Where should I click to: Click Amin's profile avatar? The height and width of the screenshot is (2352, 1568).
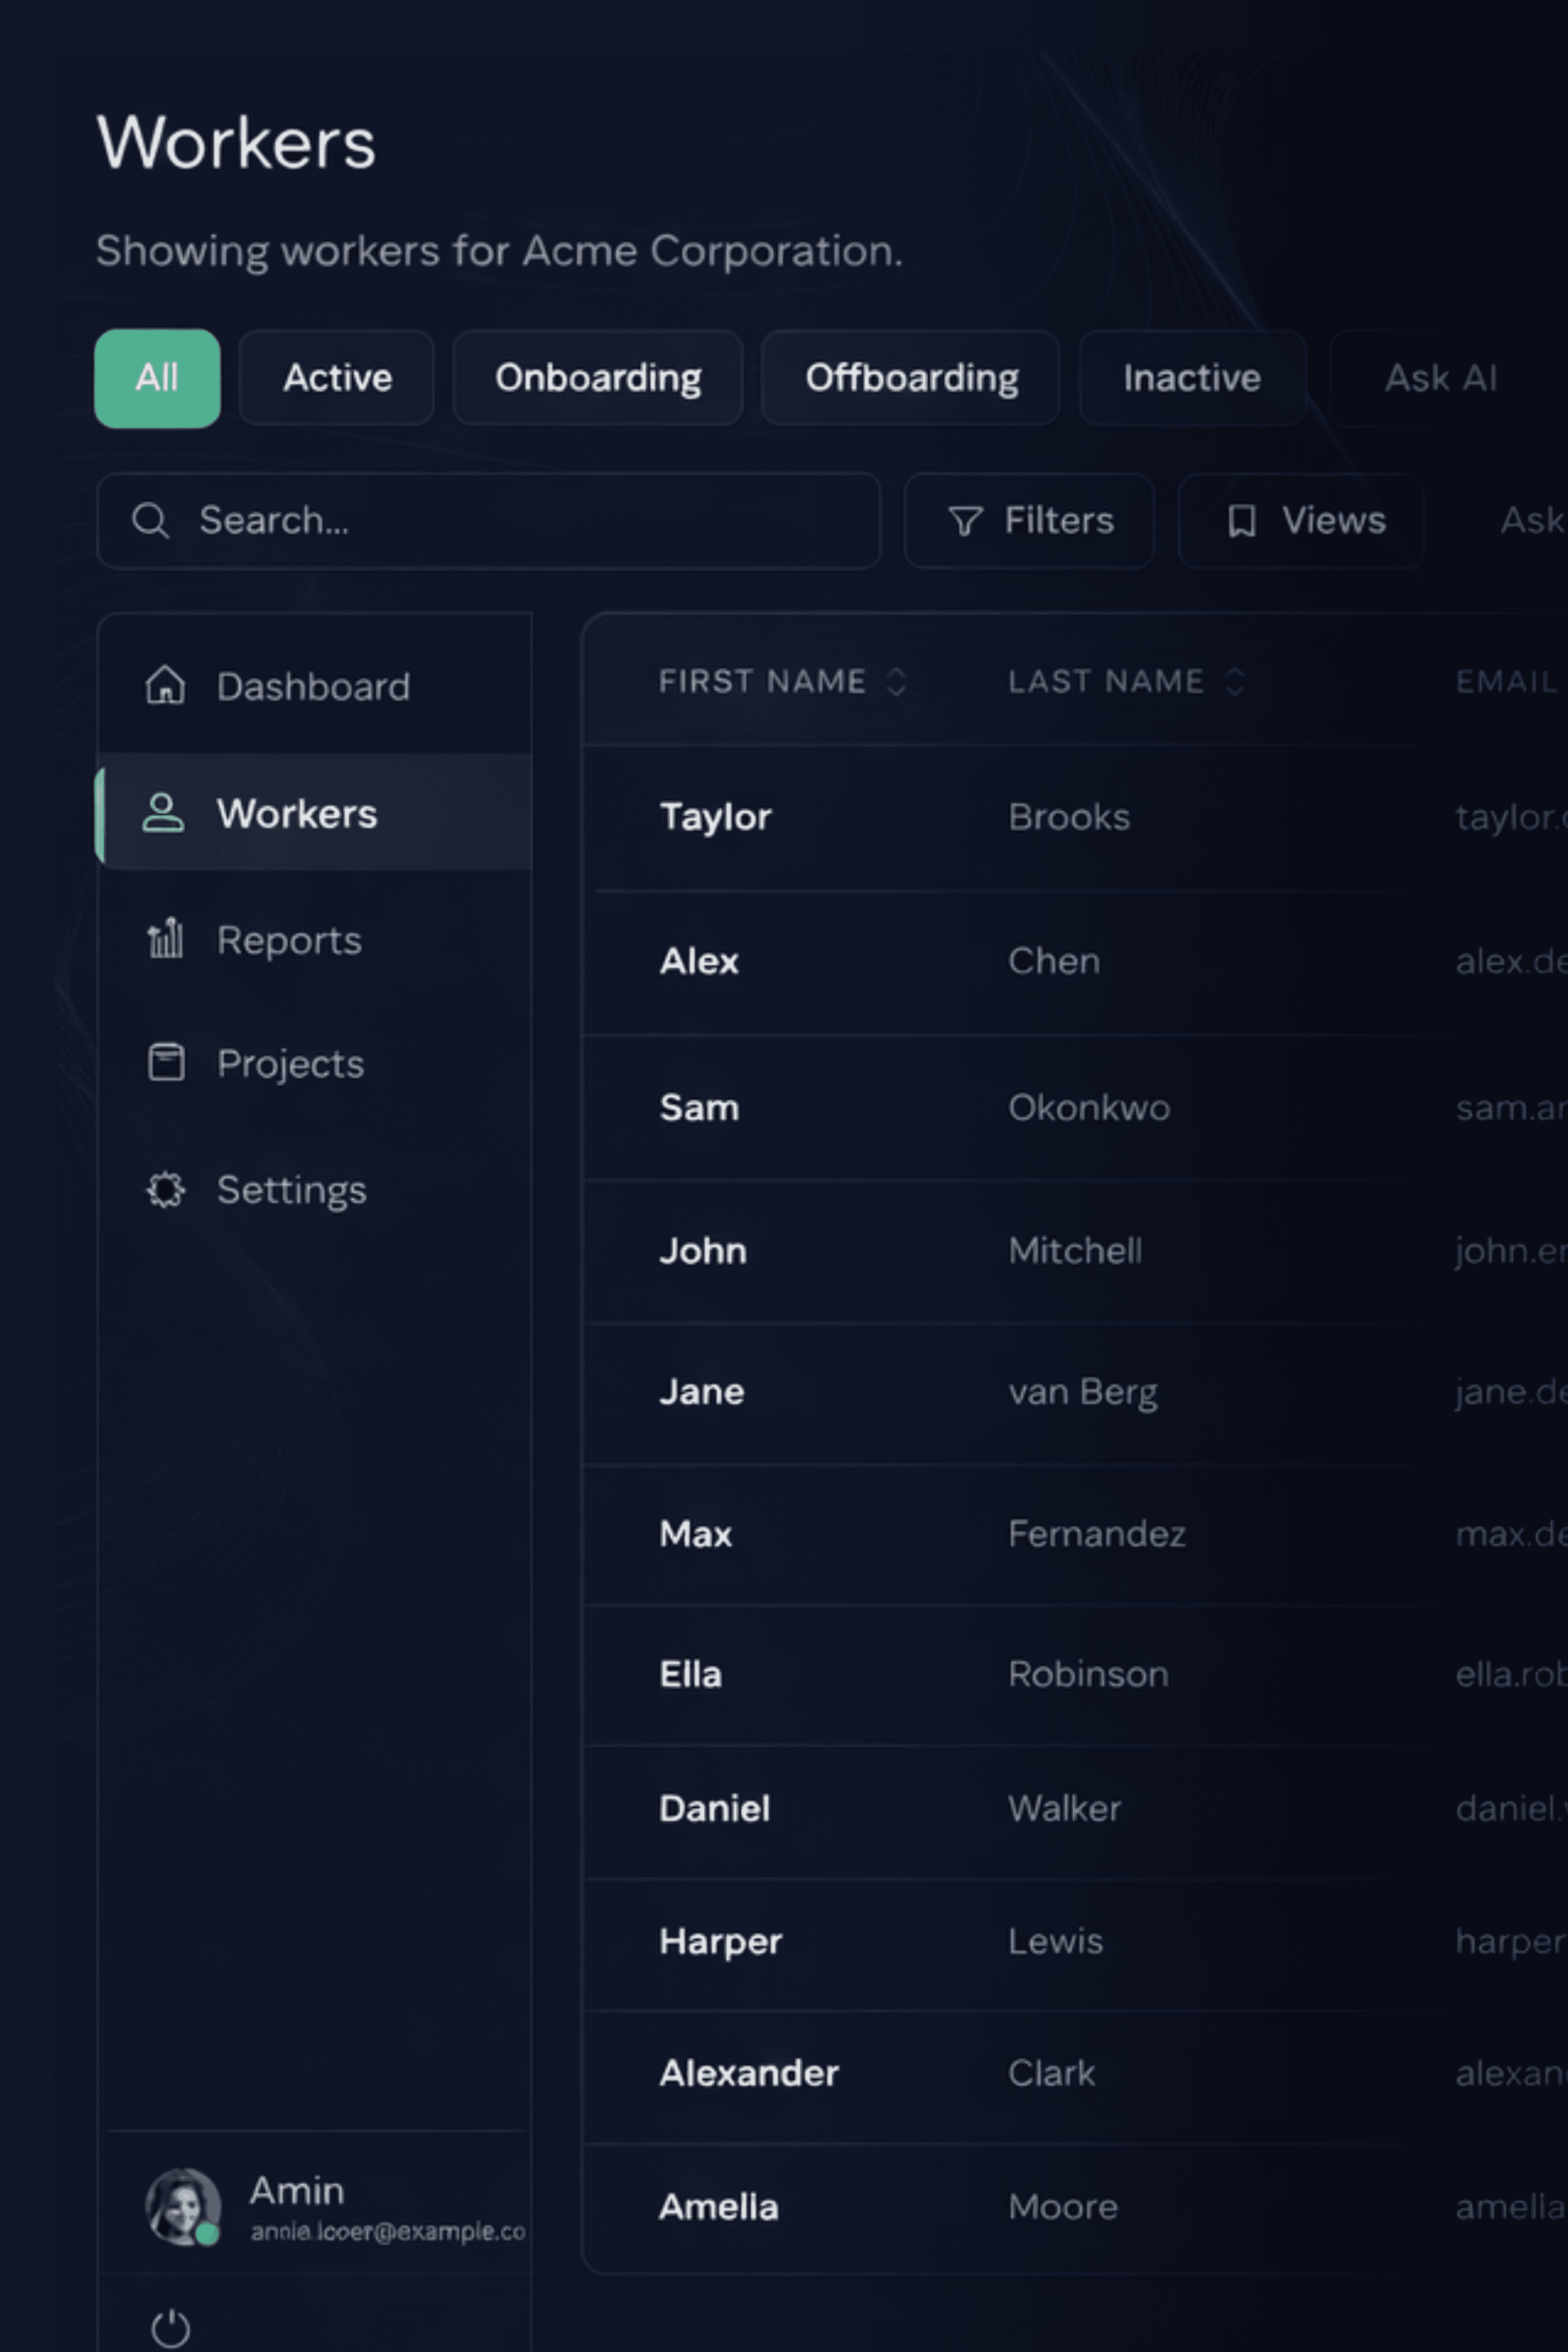point(183,2206)
